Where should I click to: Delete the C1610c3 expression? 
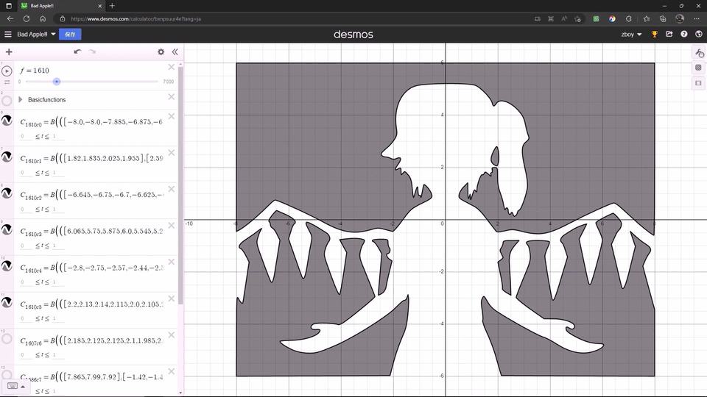click(172, 226)
